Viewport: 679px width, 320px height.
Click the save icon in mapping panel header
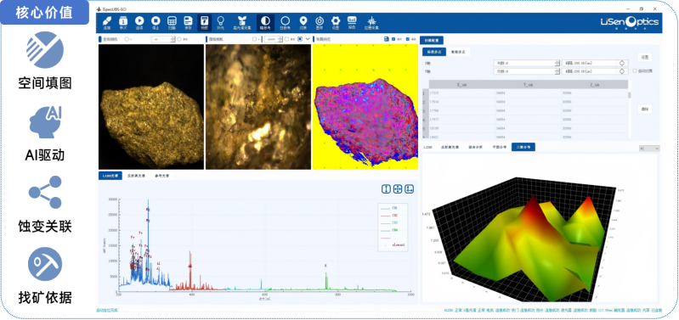click(387, 39)
